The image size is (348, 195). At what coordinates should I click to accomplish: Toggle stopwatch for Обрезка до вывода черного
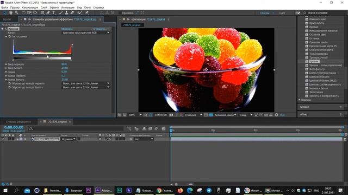coord(10,83)
